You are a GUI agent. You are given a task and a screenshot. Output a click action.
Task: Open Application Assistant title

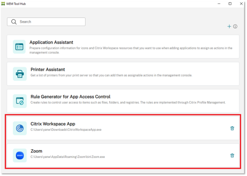(x=51, y=42)
